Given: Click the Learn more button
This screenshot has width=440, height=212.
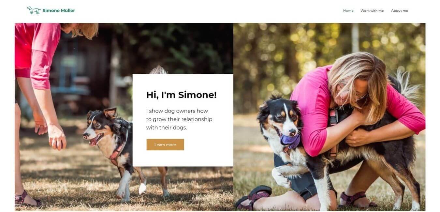Looking at the screenshot, I should pyautogui.click(x=165, y=144).
